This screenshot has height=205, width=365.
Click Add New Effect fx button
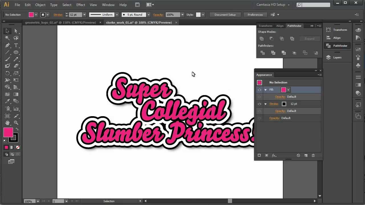pos(274,155)
